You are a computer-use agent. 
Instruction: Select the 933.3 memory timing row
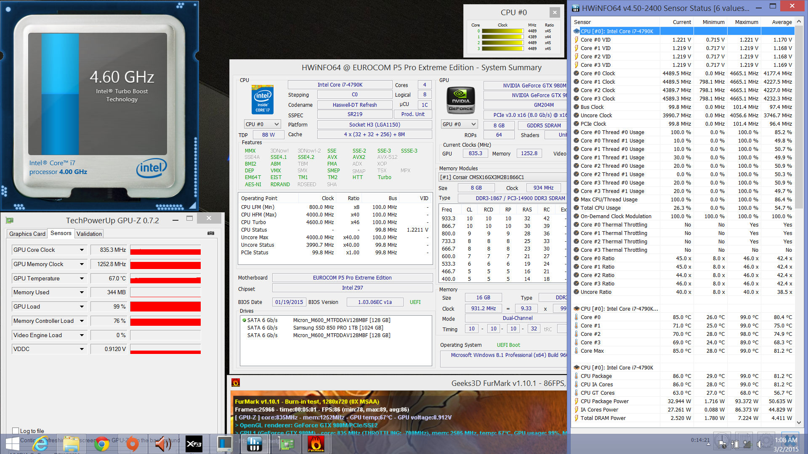(503, 219)
